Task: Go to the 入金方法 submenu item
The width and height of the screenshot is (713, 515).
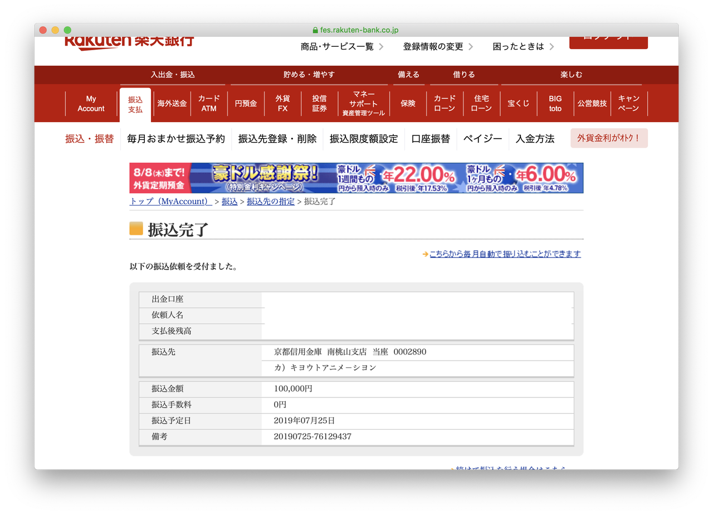Action: 535,139
